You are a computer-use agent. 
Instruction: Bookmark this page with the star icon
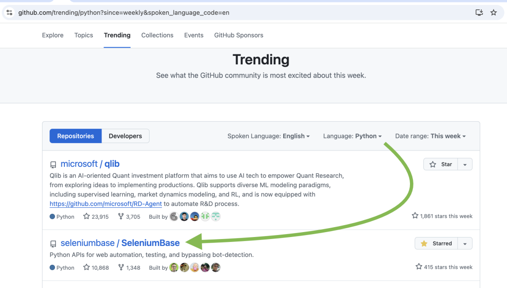pos(494,12)
